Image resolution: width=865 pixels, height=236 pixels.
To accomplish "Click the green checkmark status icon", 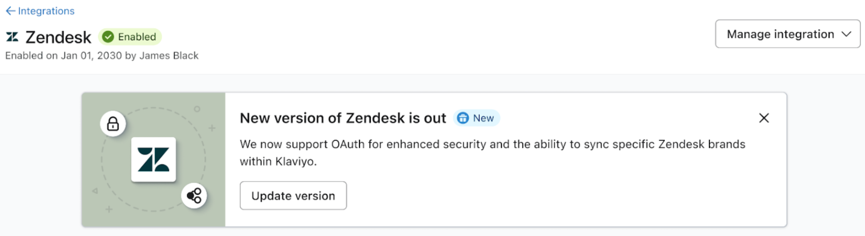I will (x=108, y=37).
